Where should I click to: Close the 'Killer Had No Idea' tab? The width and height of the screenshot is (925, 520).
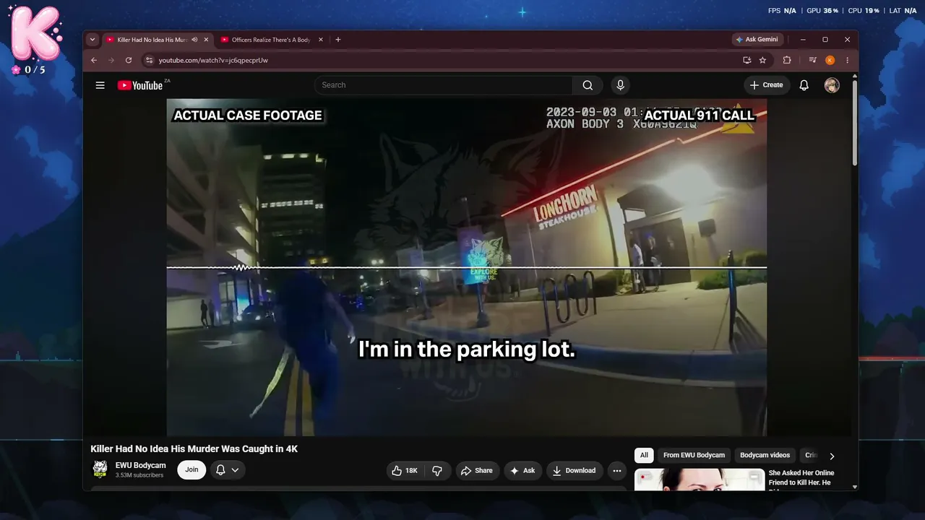(x=206, y=40)
